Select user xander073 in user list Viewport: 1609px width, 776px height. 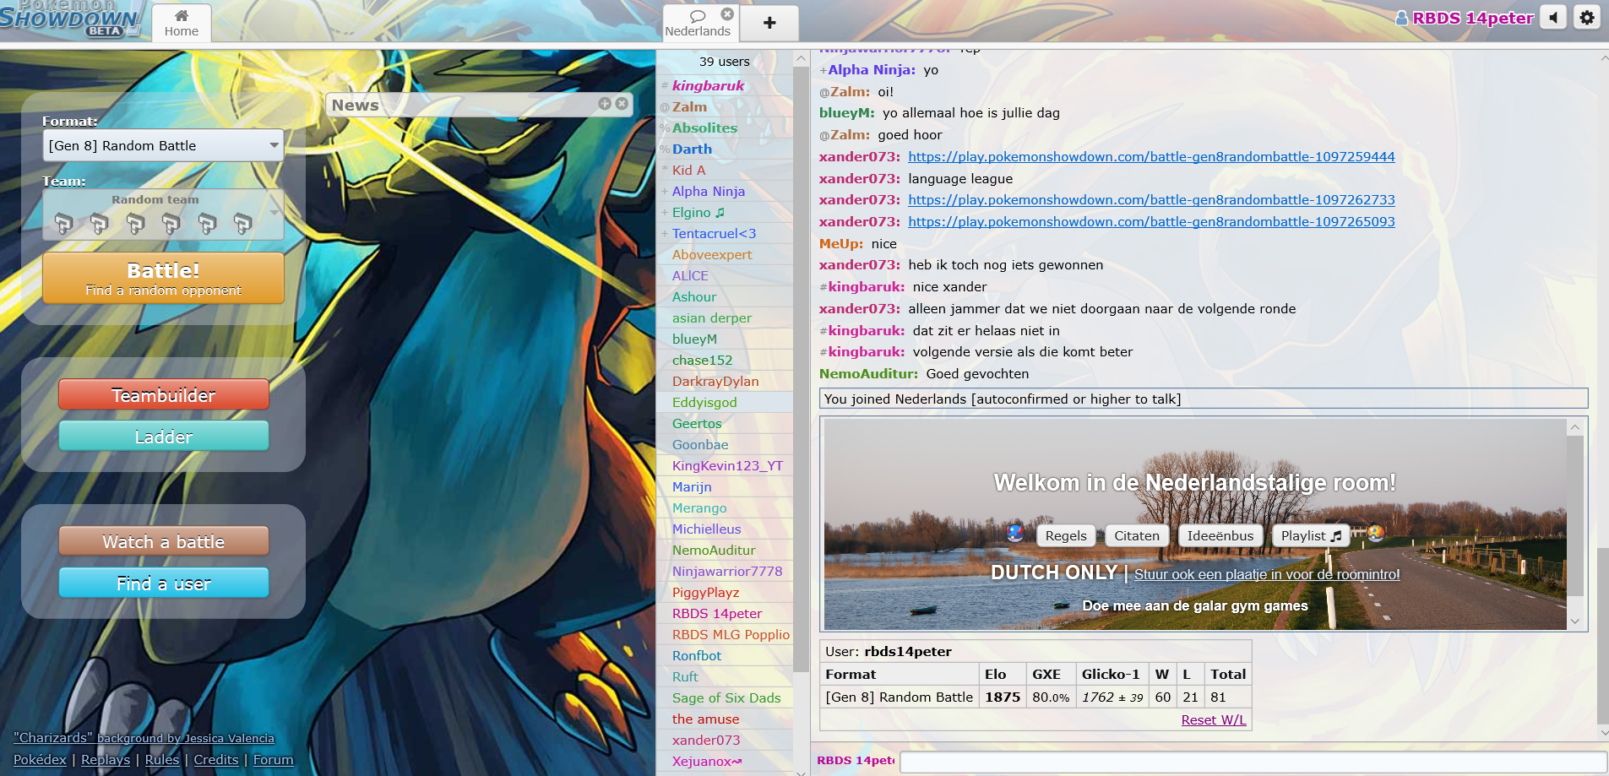pos(725,740)
